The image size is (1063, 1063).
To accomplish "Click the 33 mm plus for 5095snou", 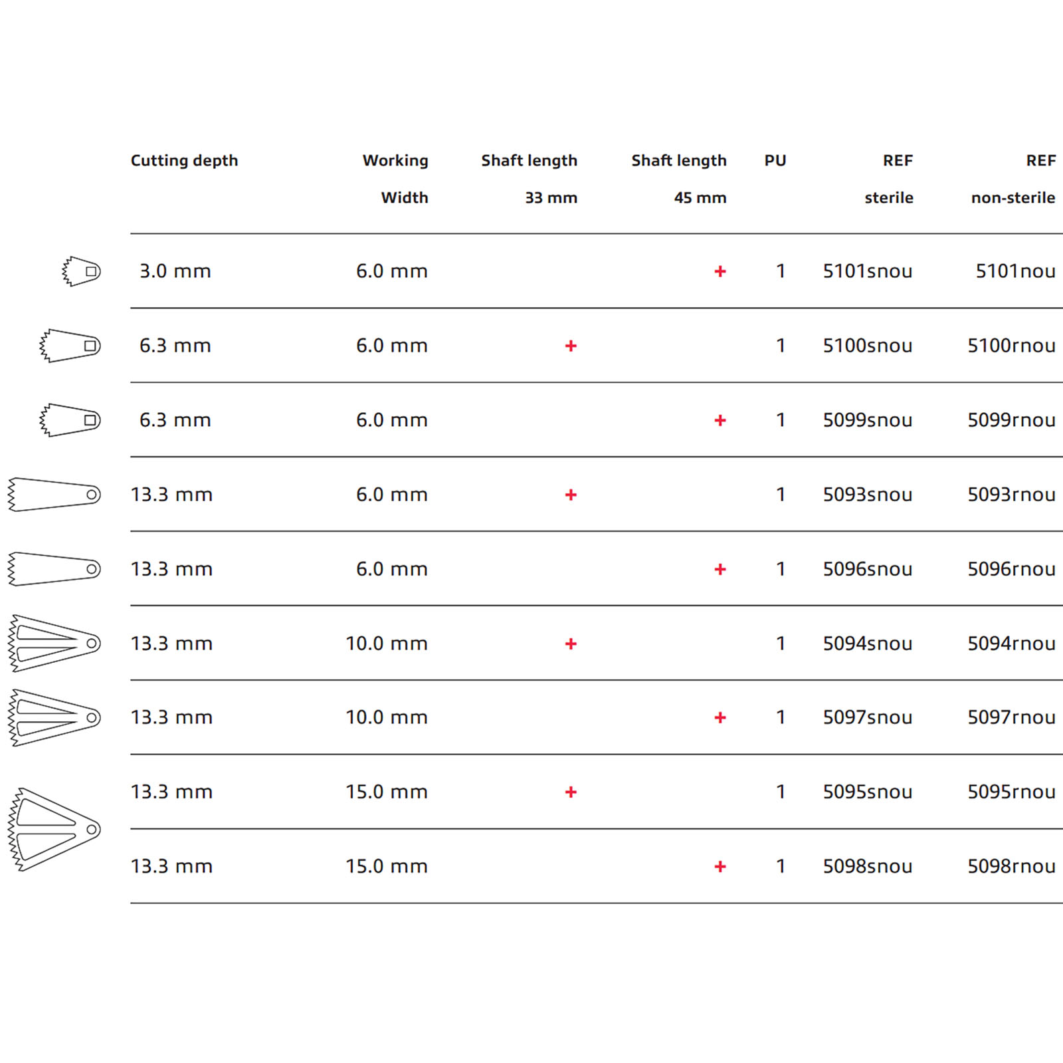I will pos(571,792).
